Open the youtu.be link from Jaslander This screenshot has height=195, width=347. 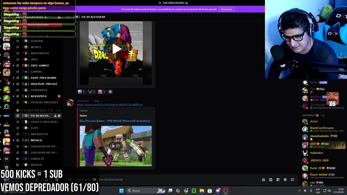(x=110, y=105)
